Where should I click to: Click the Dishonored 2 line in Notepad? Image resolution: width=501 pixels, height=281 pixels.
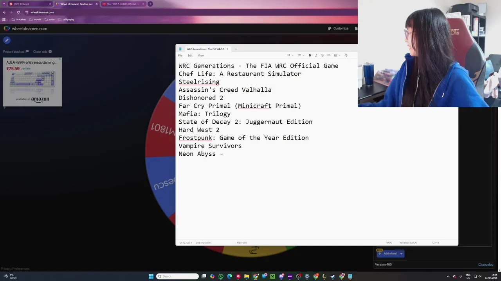tap(201, 98)
